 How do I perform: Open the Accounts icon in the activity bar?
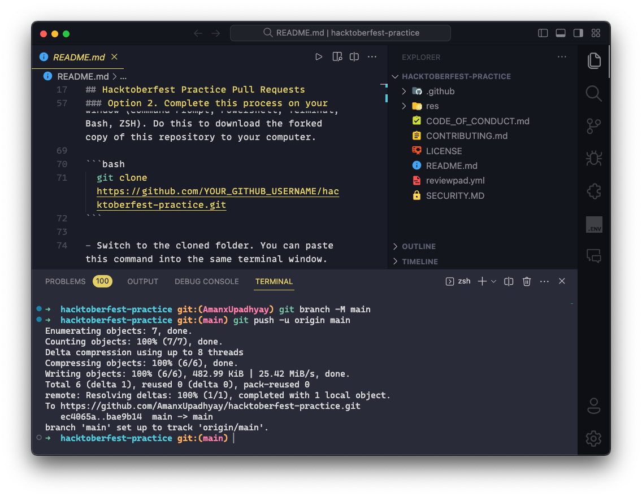click(593, 406)
